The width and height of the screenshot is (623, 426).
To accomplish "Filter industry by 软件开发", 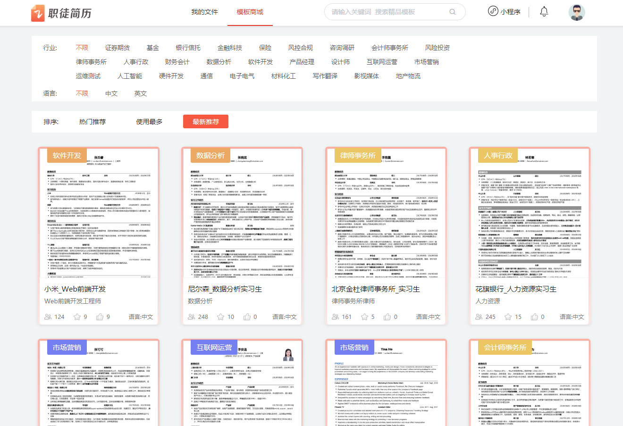I will 261,62.
